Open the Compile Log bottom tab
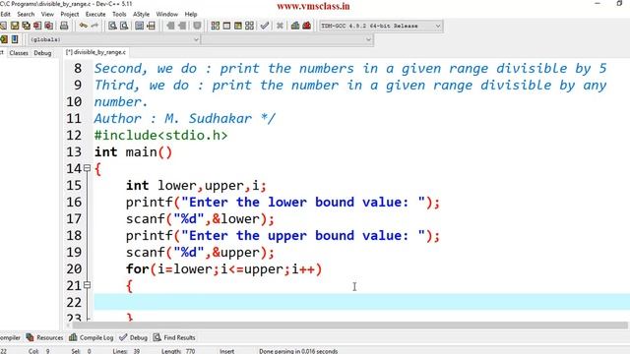The width and height of the screenshot is (630, 354). [92, 337]
